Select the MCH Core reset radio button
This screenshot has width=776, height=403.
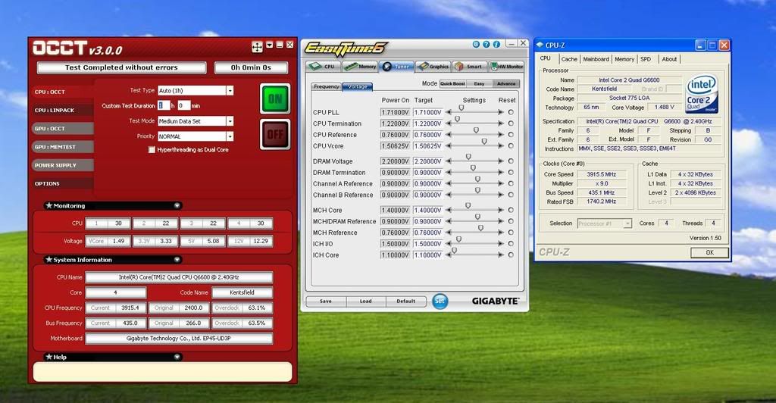tap(511, 210)
